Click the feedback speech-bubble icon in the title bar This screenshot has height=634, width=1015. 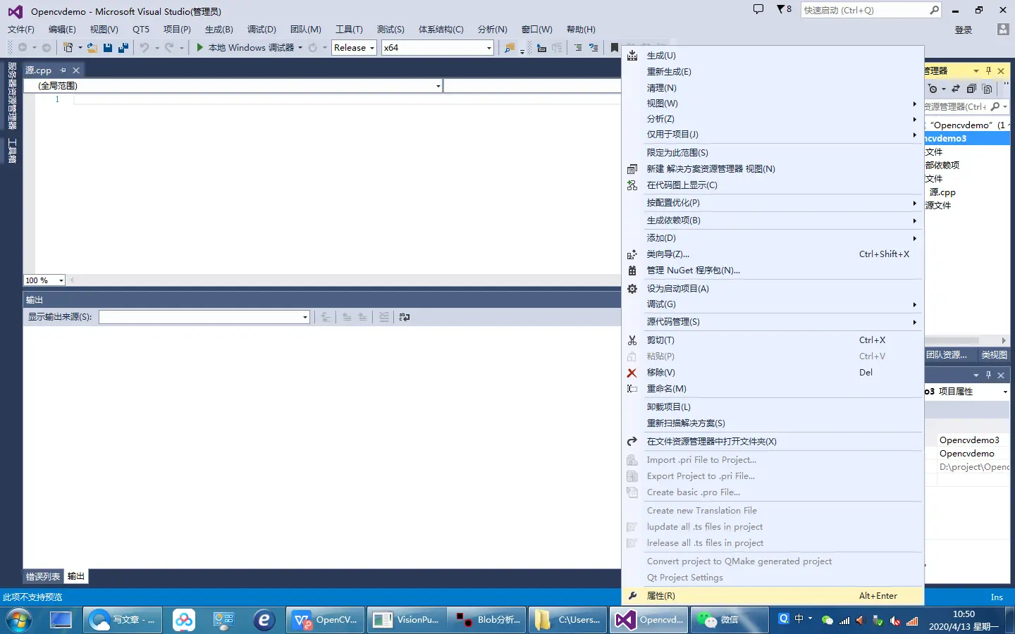coord(758,10)
